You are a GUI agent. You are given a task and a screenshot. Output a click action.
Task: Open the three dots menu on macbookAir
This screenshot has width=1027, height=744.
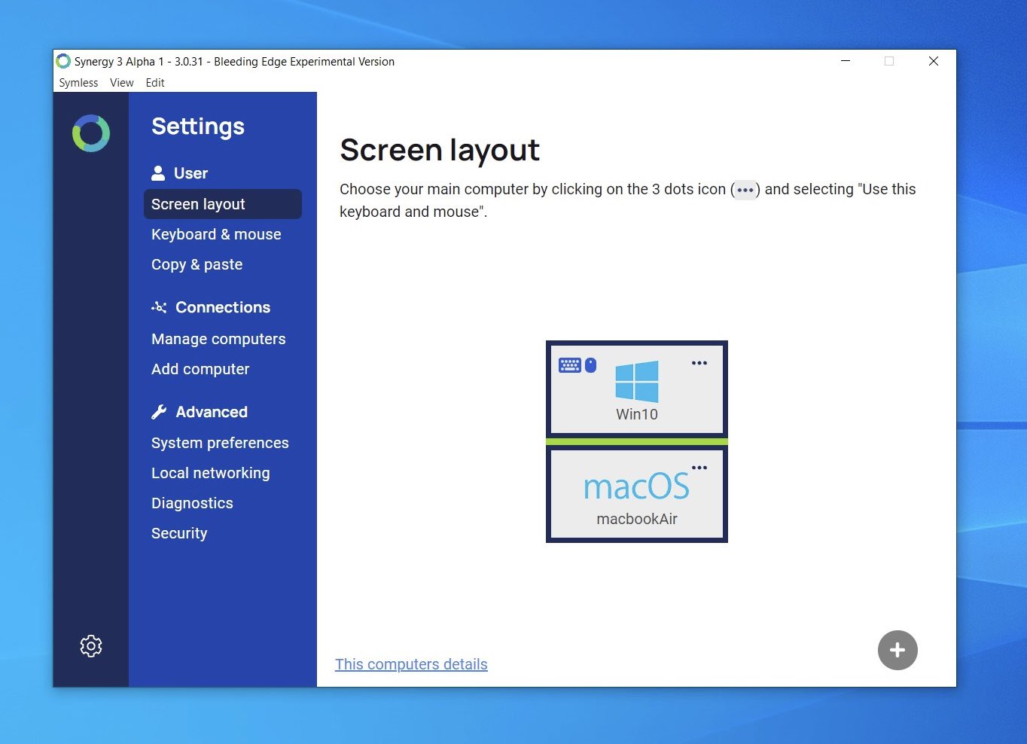pos(699,468)
